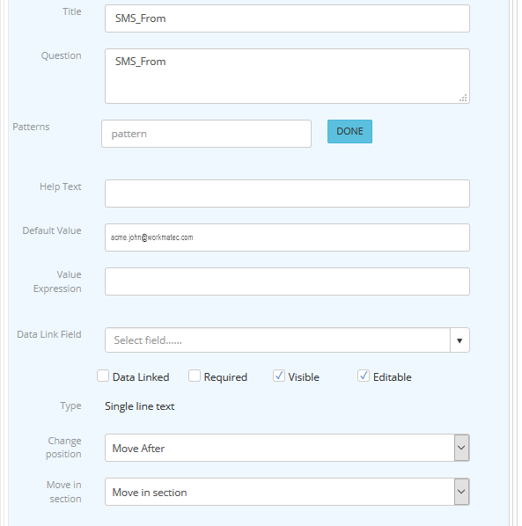
Task: Click the Default Value email field
Action: click(287, 237)
